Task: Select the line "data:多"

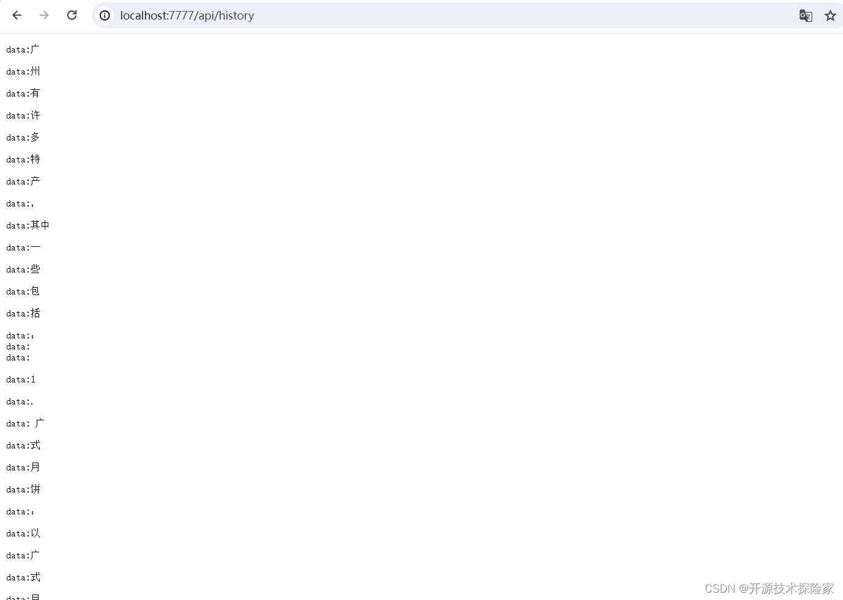Action: point(23,137)
